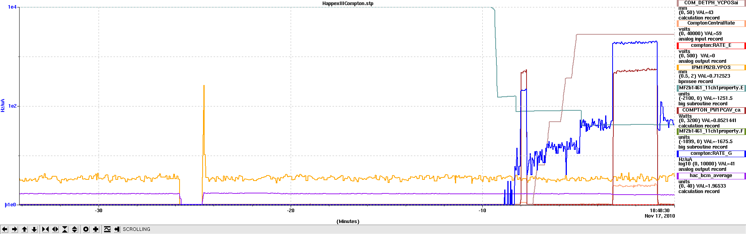This screenshot has width=746, height=234.
Task: Select the IPM1P02B.YPOS curve legend label
Action: (x=711, y=67)
